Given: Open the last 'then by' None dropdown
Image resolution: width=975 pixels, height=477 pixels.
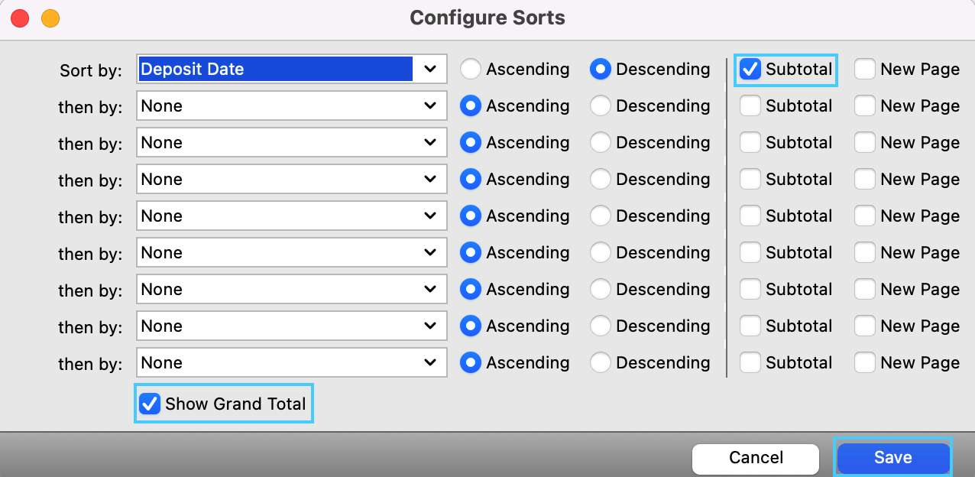Looking at the screenshot, I should (x=291, y=362).
